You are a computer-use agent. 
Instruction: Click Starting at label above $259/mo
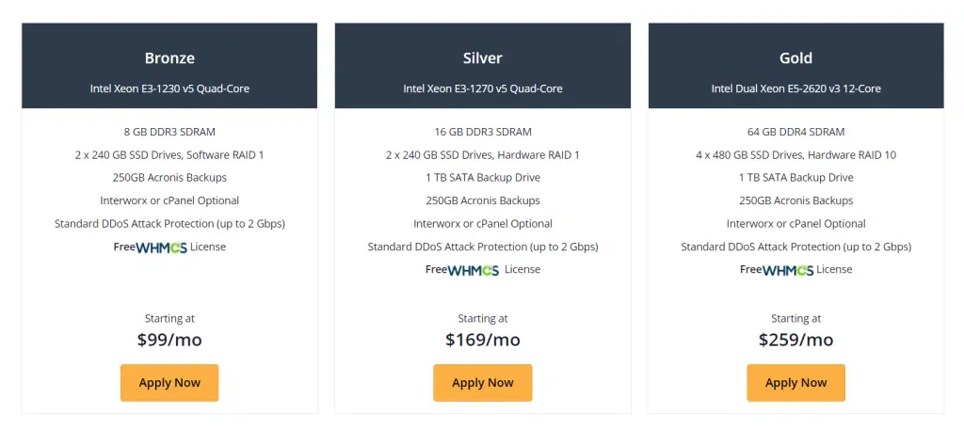coord(795,318)
